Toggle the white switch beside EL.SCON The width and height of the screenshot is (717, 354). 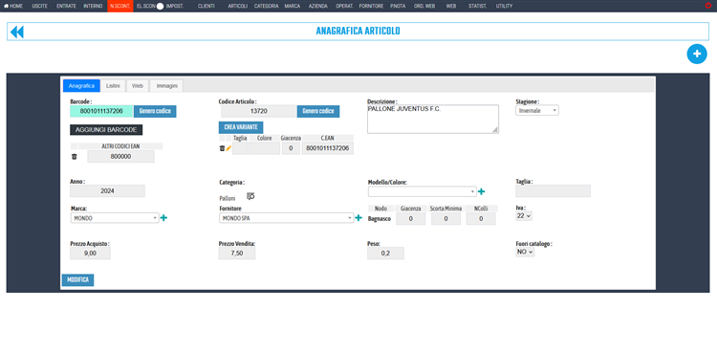pyautogui.click(x=160, y=6)
